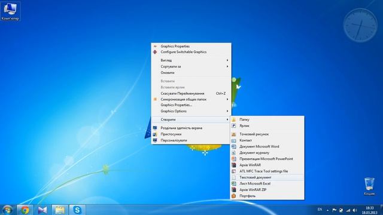Click the Show desktop button
The height and width of the screenshot is (215, 383).
pyautogui.click(x=382, y=210)
